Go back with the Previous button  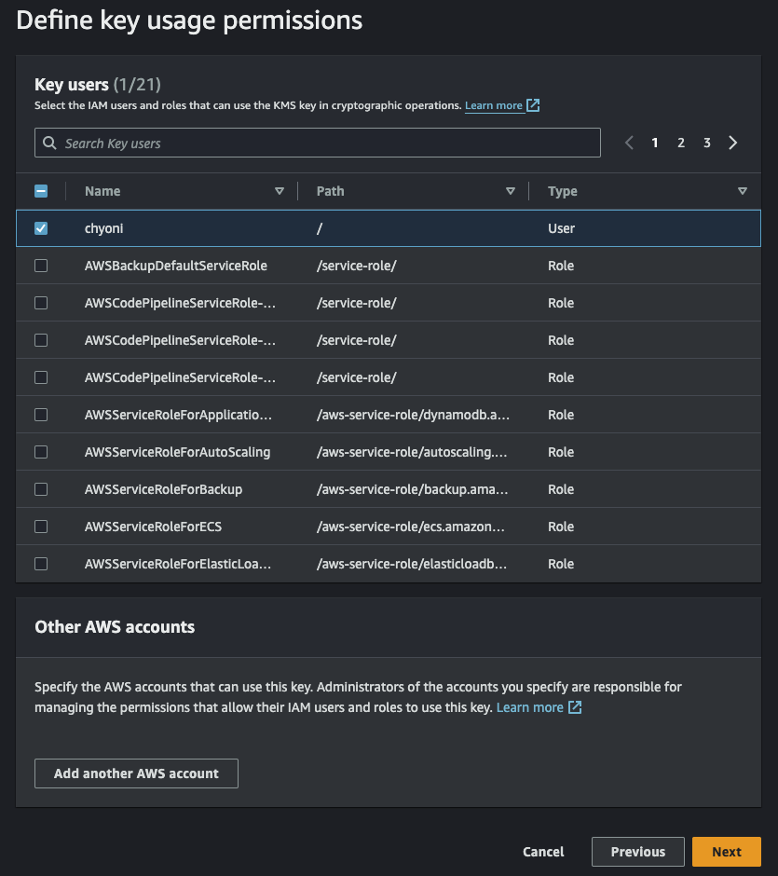tap(638, 852)
